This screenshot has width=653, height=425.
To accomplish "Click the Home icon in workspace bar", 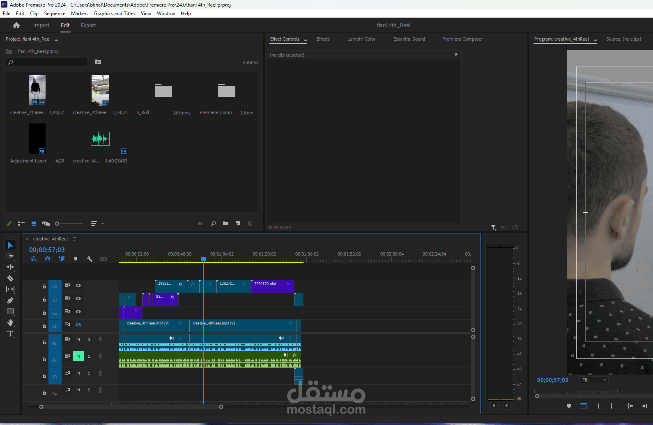I will [x=16, y=25].
